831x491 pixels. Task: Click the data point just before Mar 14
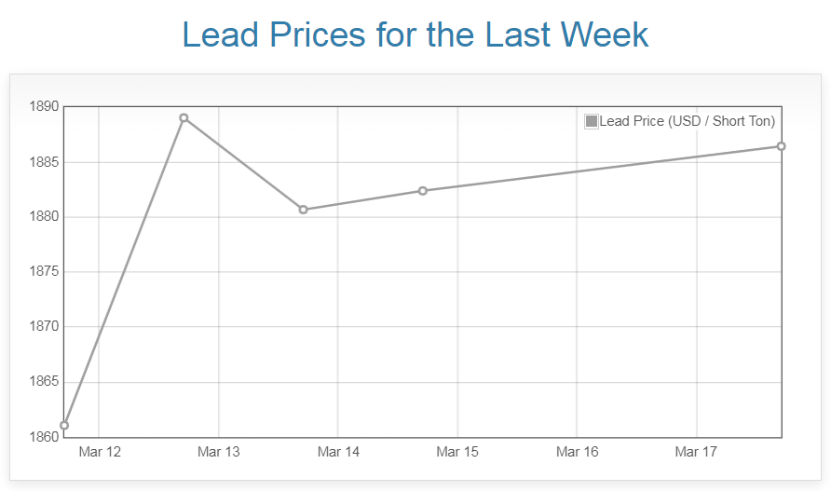[x=303, y=210]
